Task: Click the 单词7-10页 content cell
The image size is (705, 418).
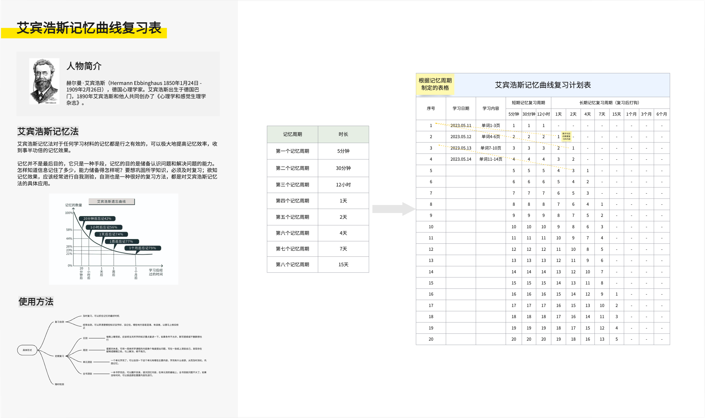Action: point(491,148)
